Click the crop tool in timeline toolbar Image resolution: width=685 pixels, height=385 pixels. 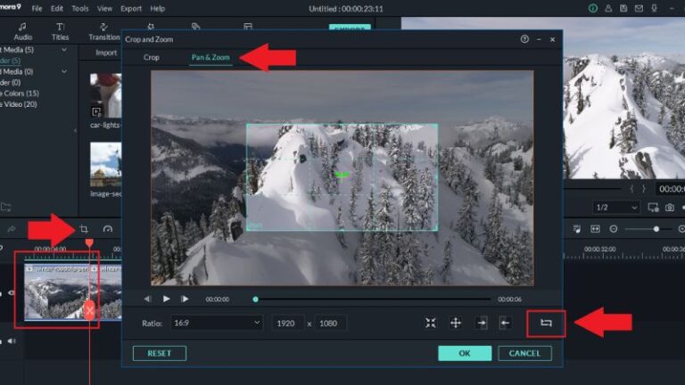[85, 229]
